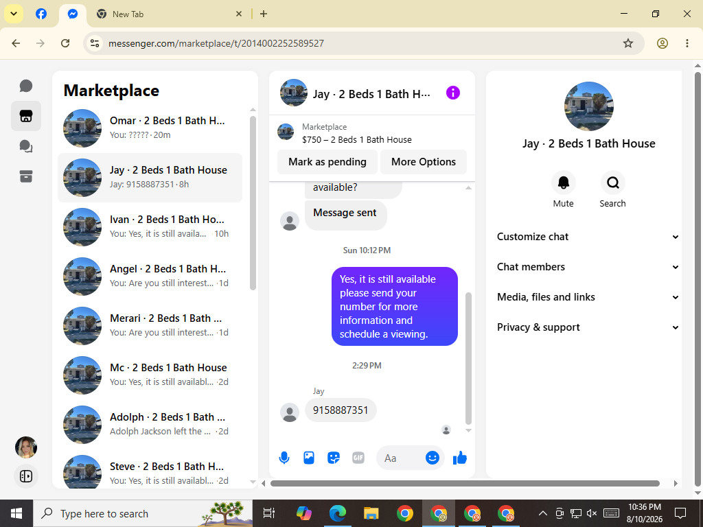This screenshot has height=527, width=703.
Task: Open Chrome profile icon
Action: (662, 43)
